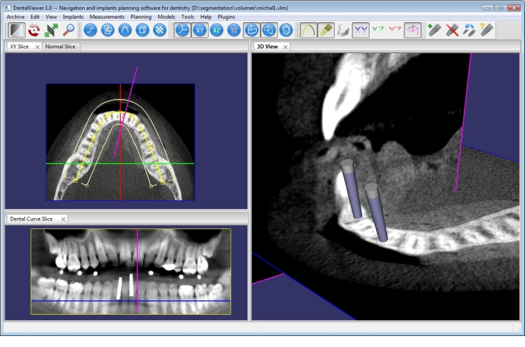Click the DentalViewer app icon in title bar
The width and height of the screenshot is (525, 347).
7,7
